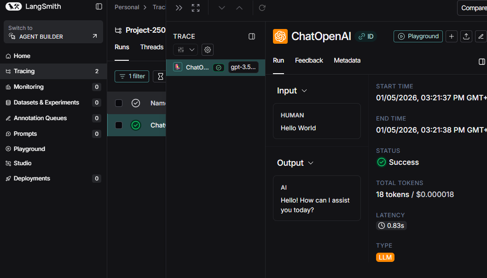
Task: Select the Metadata tab
Action: (x=347, y=61)
